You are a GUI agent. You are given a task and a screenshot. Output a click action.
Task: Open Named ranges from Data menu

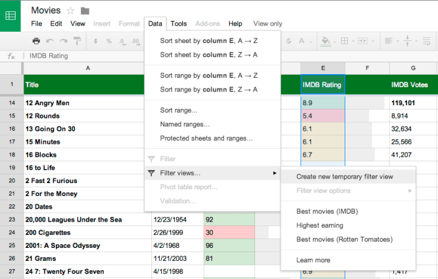click(185, 125)
